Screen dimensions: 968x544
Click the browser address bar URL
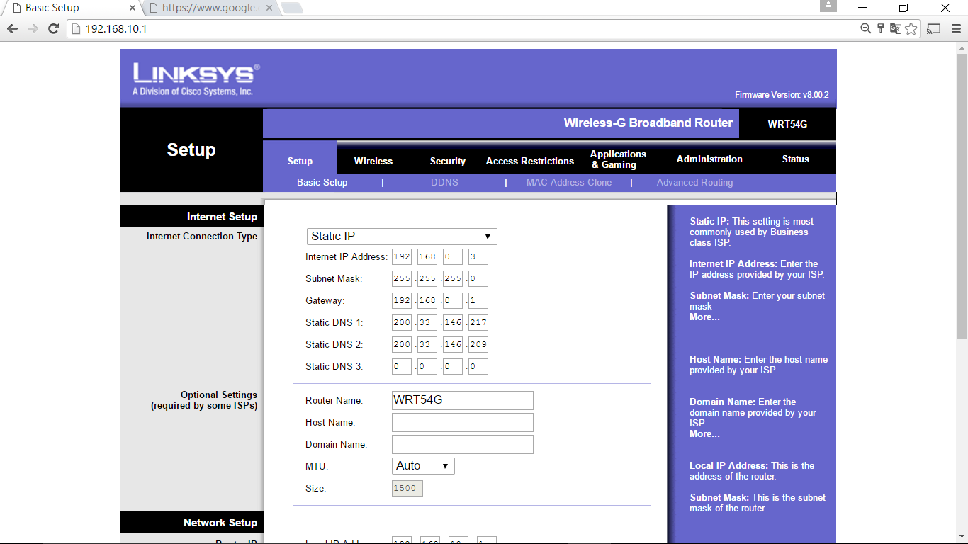pyautogui.click(x=116, y=29)
